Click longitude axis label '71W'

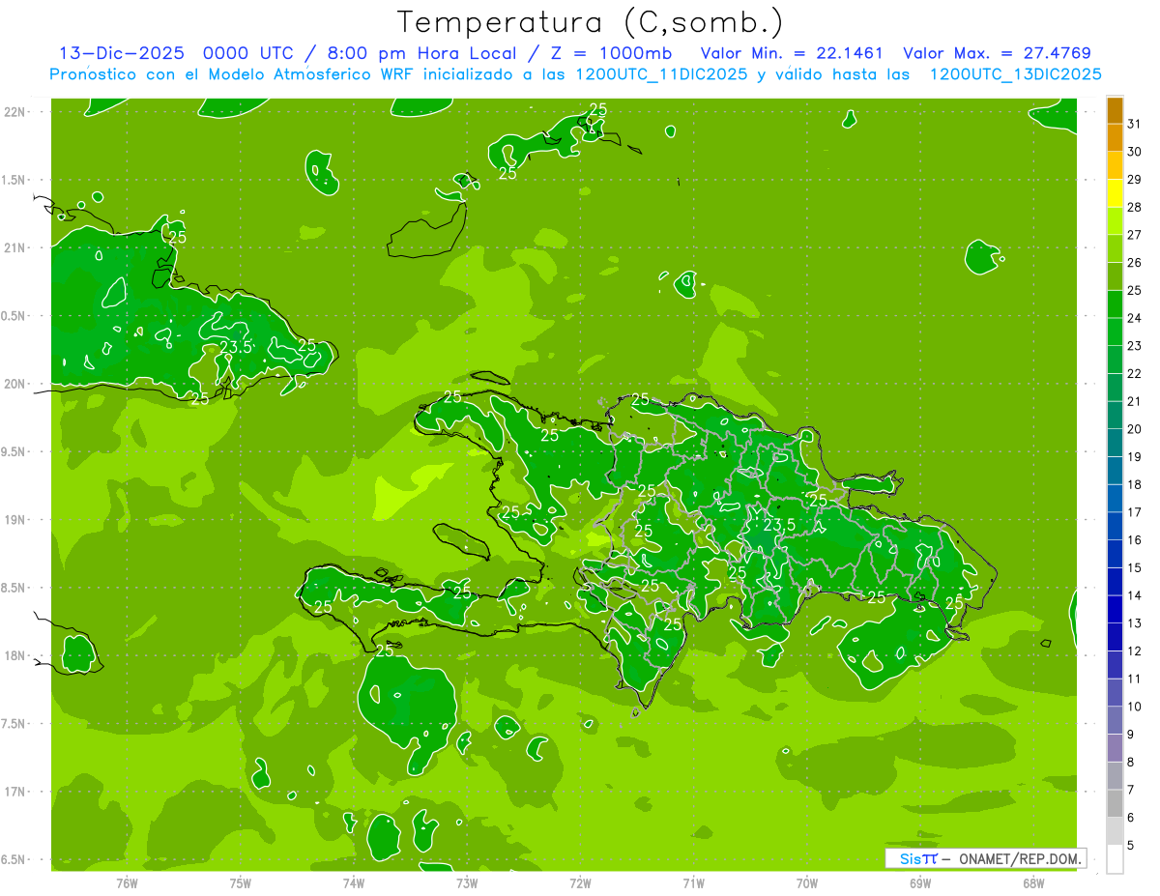coord(693,882)
